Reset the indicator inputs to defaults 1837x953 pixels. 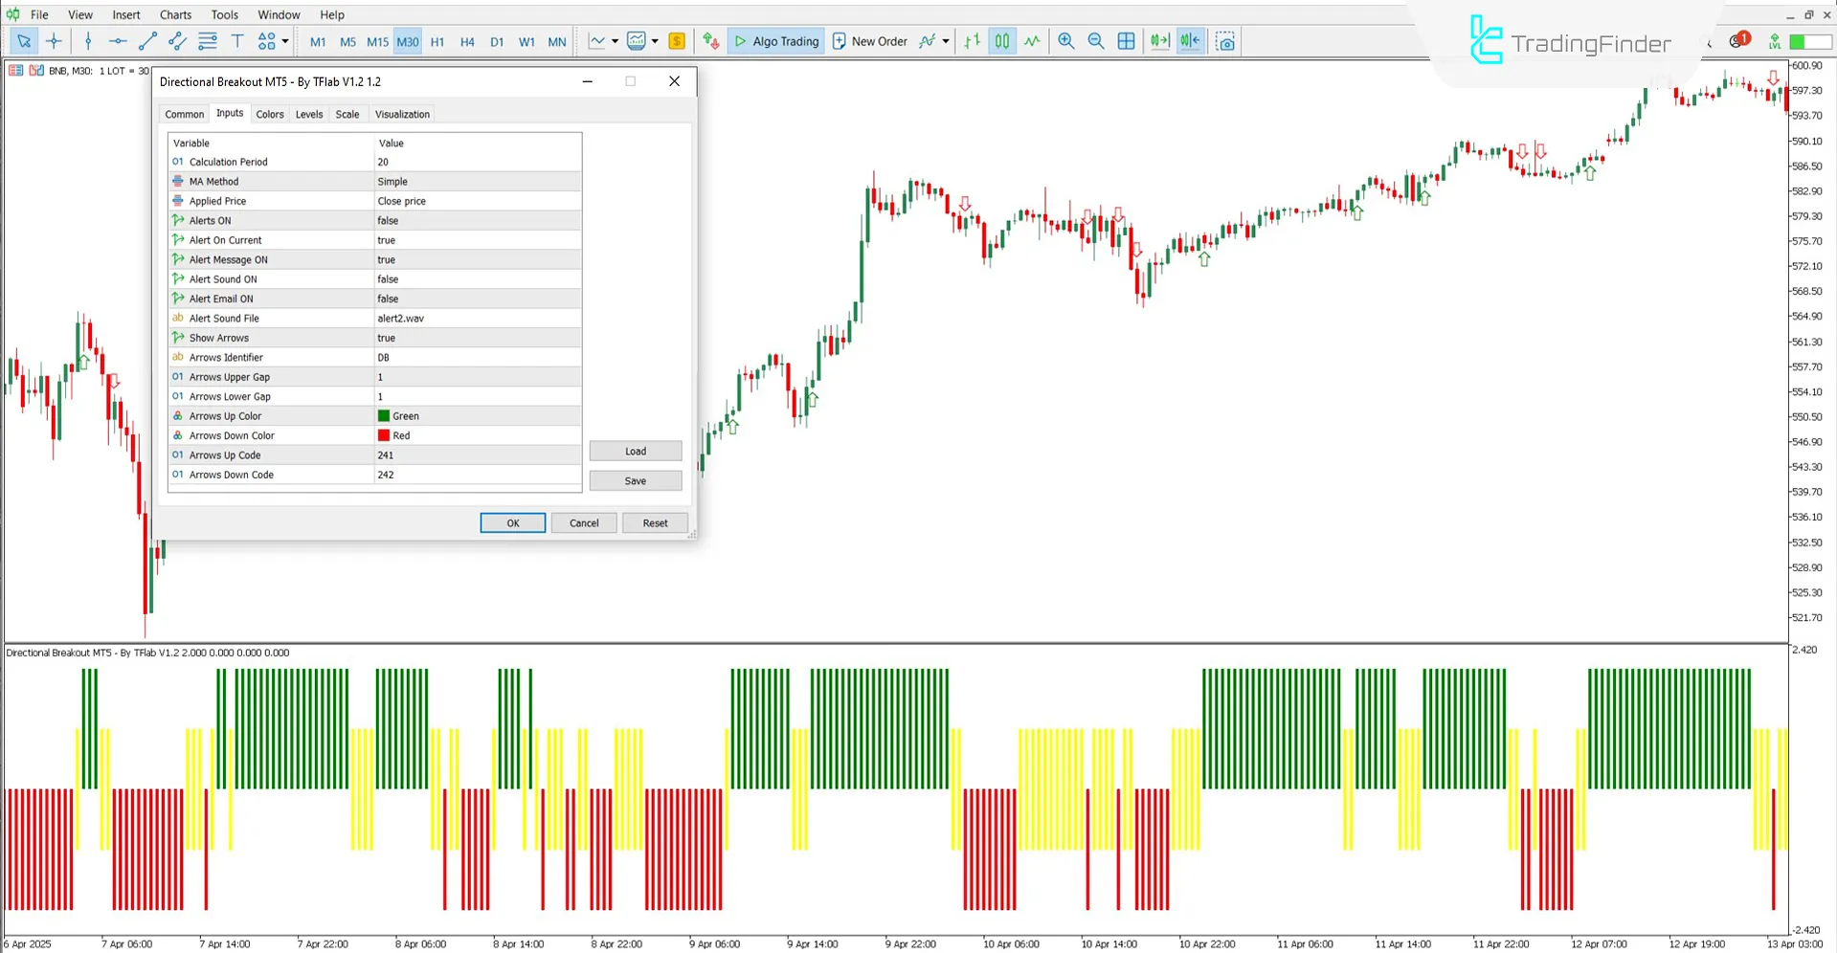pos(654,522)
